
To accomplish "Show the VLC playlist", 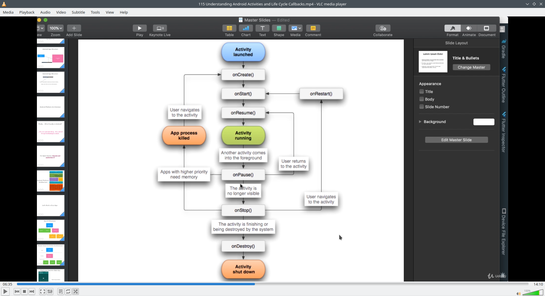I will (60, 291).
